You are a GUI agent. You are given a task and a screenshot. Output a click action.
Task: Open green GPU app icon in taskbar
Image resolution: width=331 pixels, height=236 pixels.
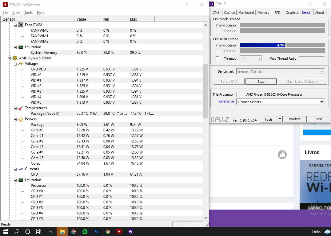coord(51,232)
